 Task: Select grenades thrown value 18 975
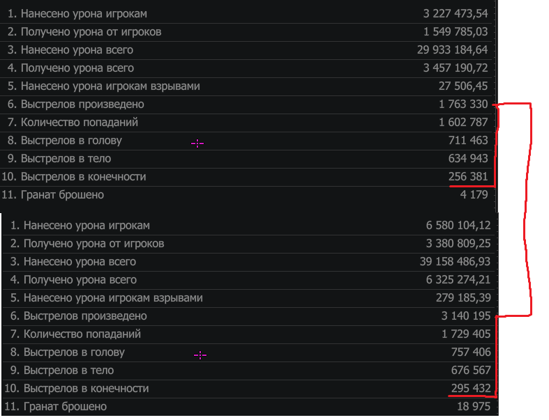(x=474, y=407)
